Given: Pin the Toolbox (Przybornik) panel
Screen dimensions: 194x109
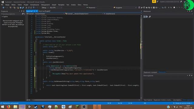Looking at the screenshot, I should tap(22, 11).
